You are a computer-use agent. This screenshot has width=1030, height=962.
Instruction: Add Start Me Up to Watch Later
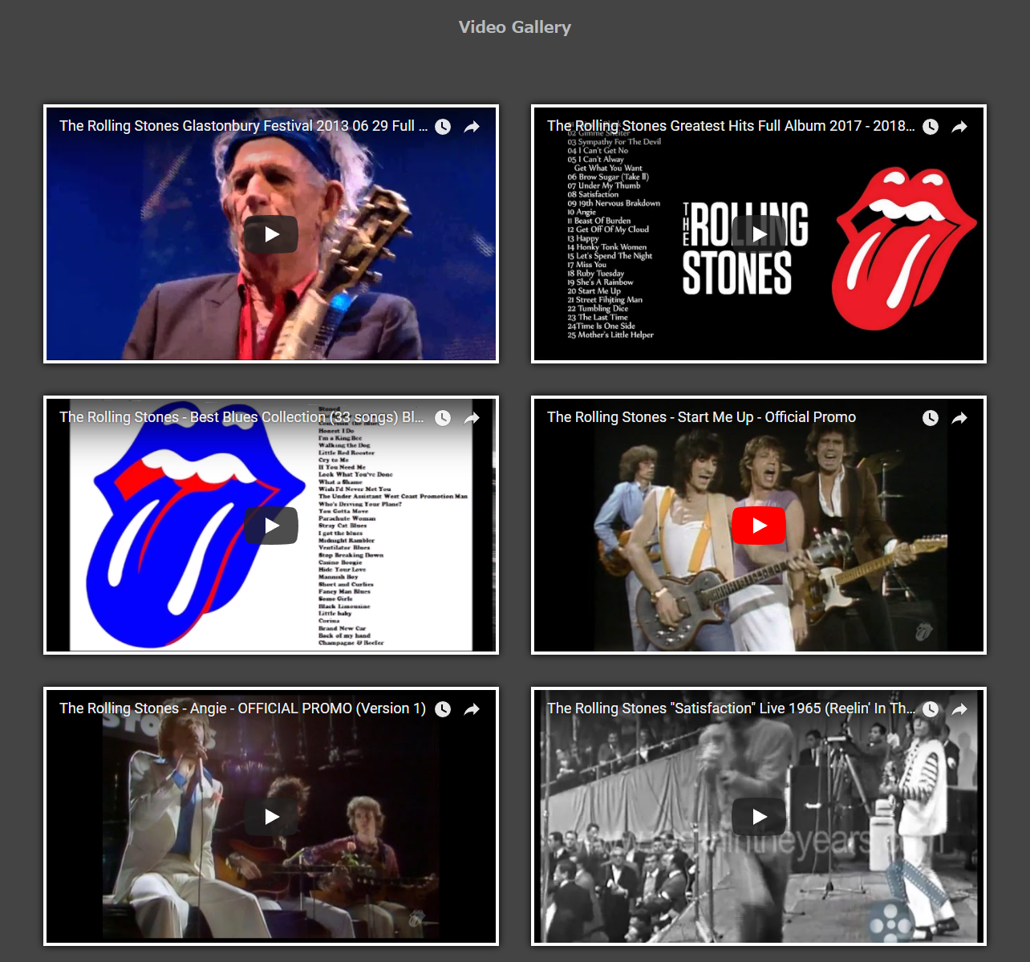[x=931, y=418]
